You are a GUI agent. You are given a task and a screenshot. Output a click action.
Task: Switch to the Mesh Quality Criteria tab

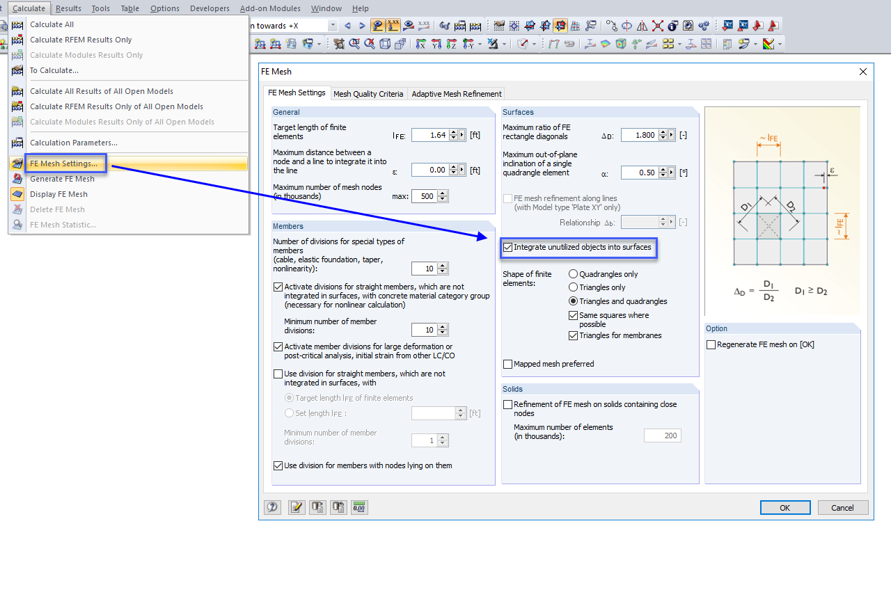pyautogui.click(x=368, y=93)
